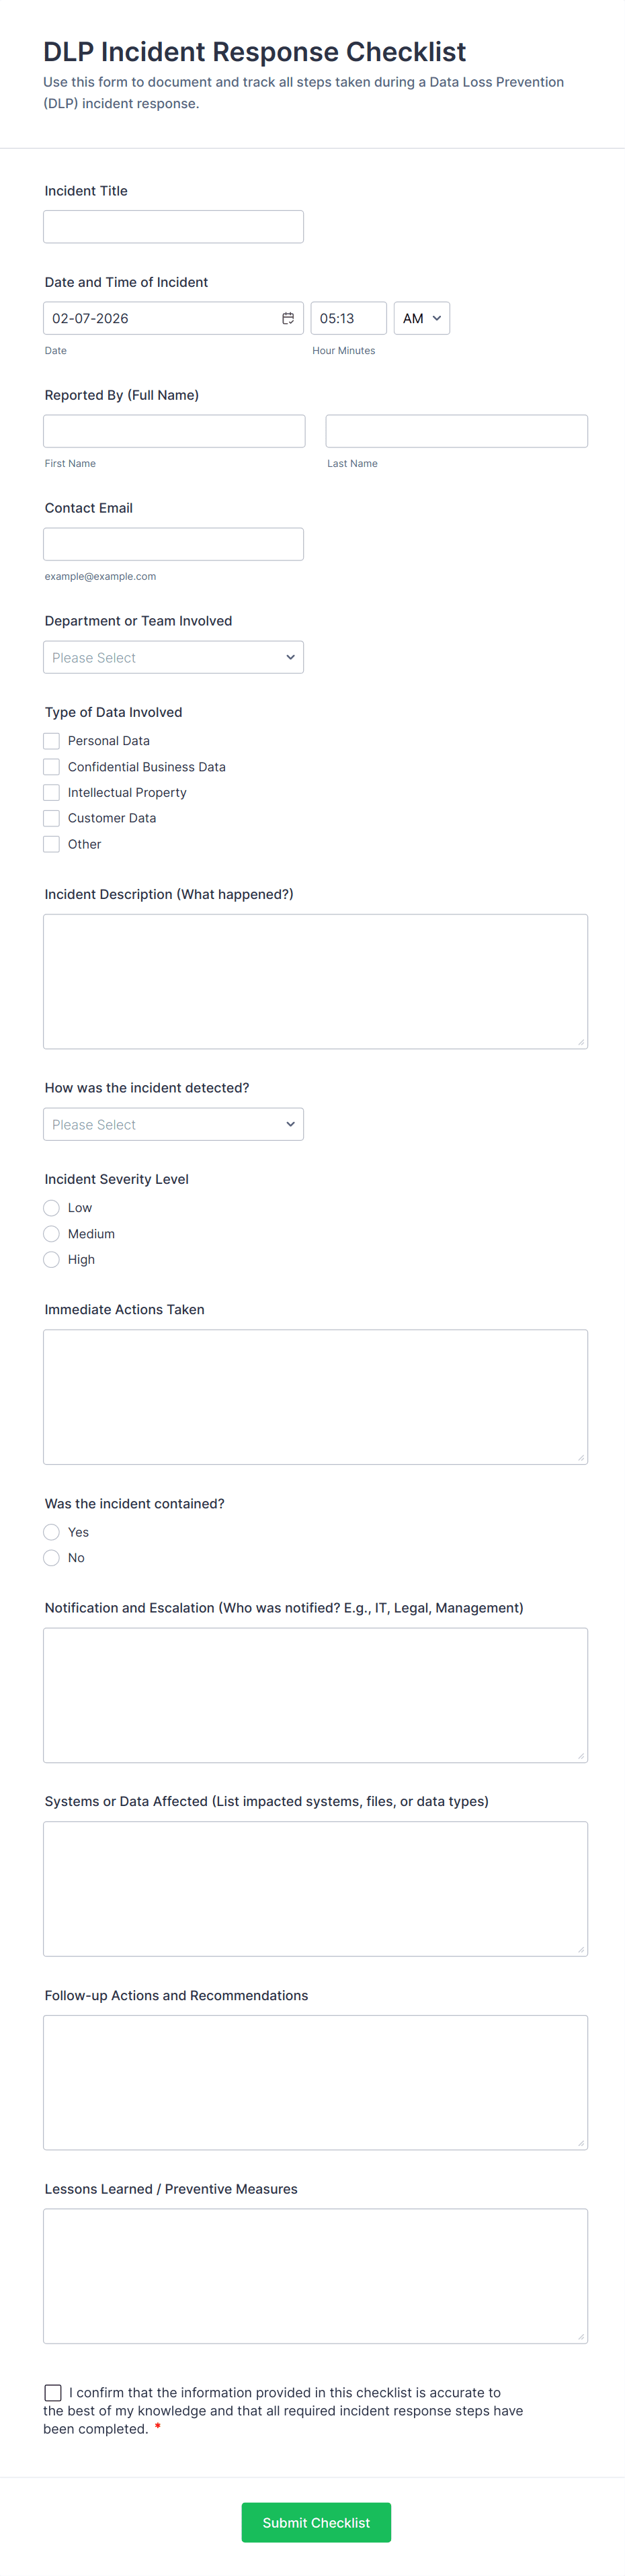Viewport: 625px width, 2576px height.
Task: Choose High severity level
Action: point(52,1259)
